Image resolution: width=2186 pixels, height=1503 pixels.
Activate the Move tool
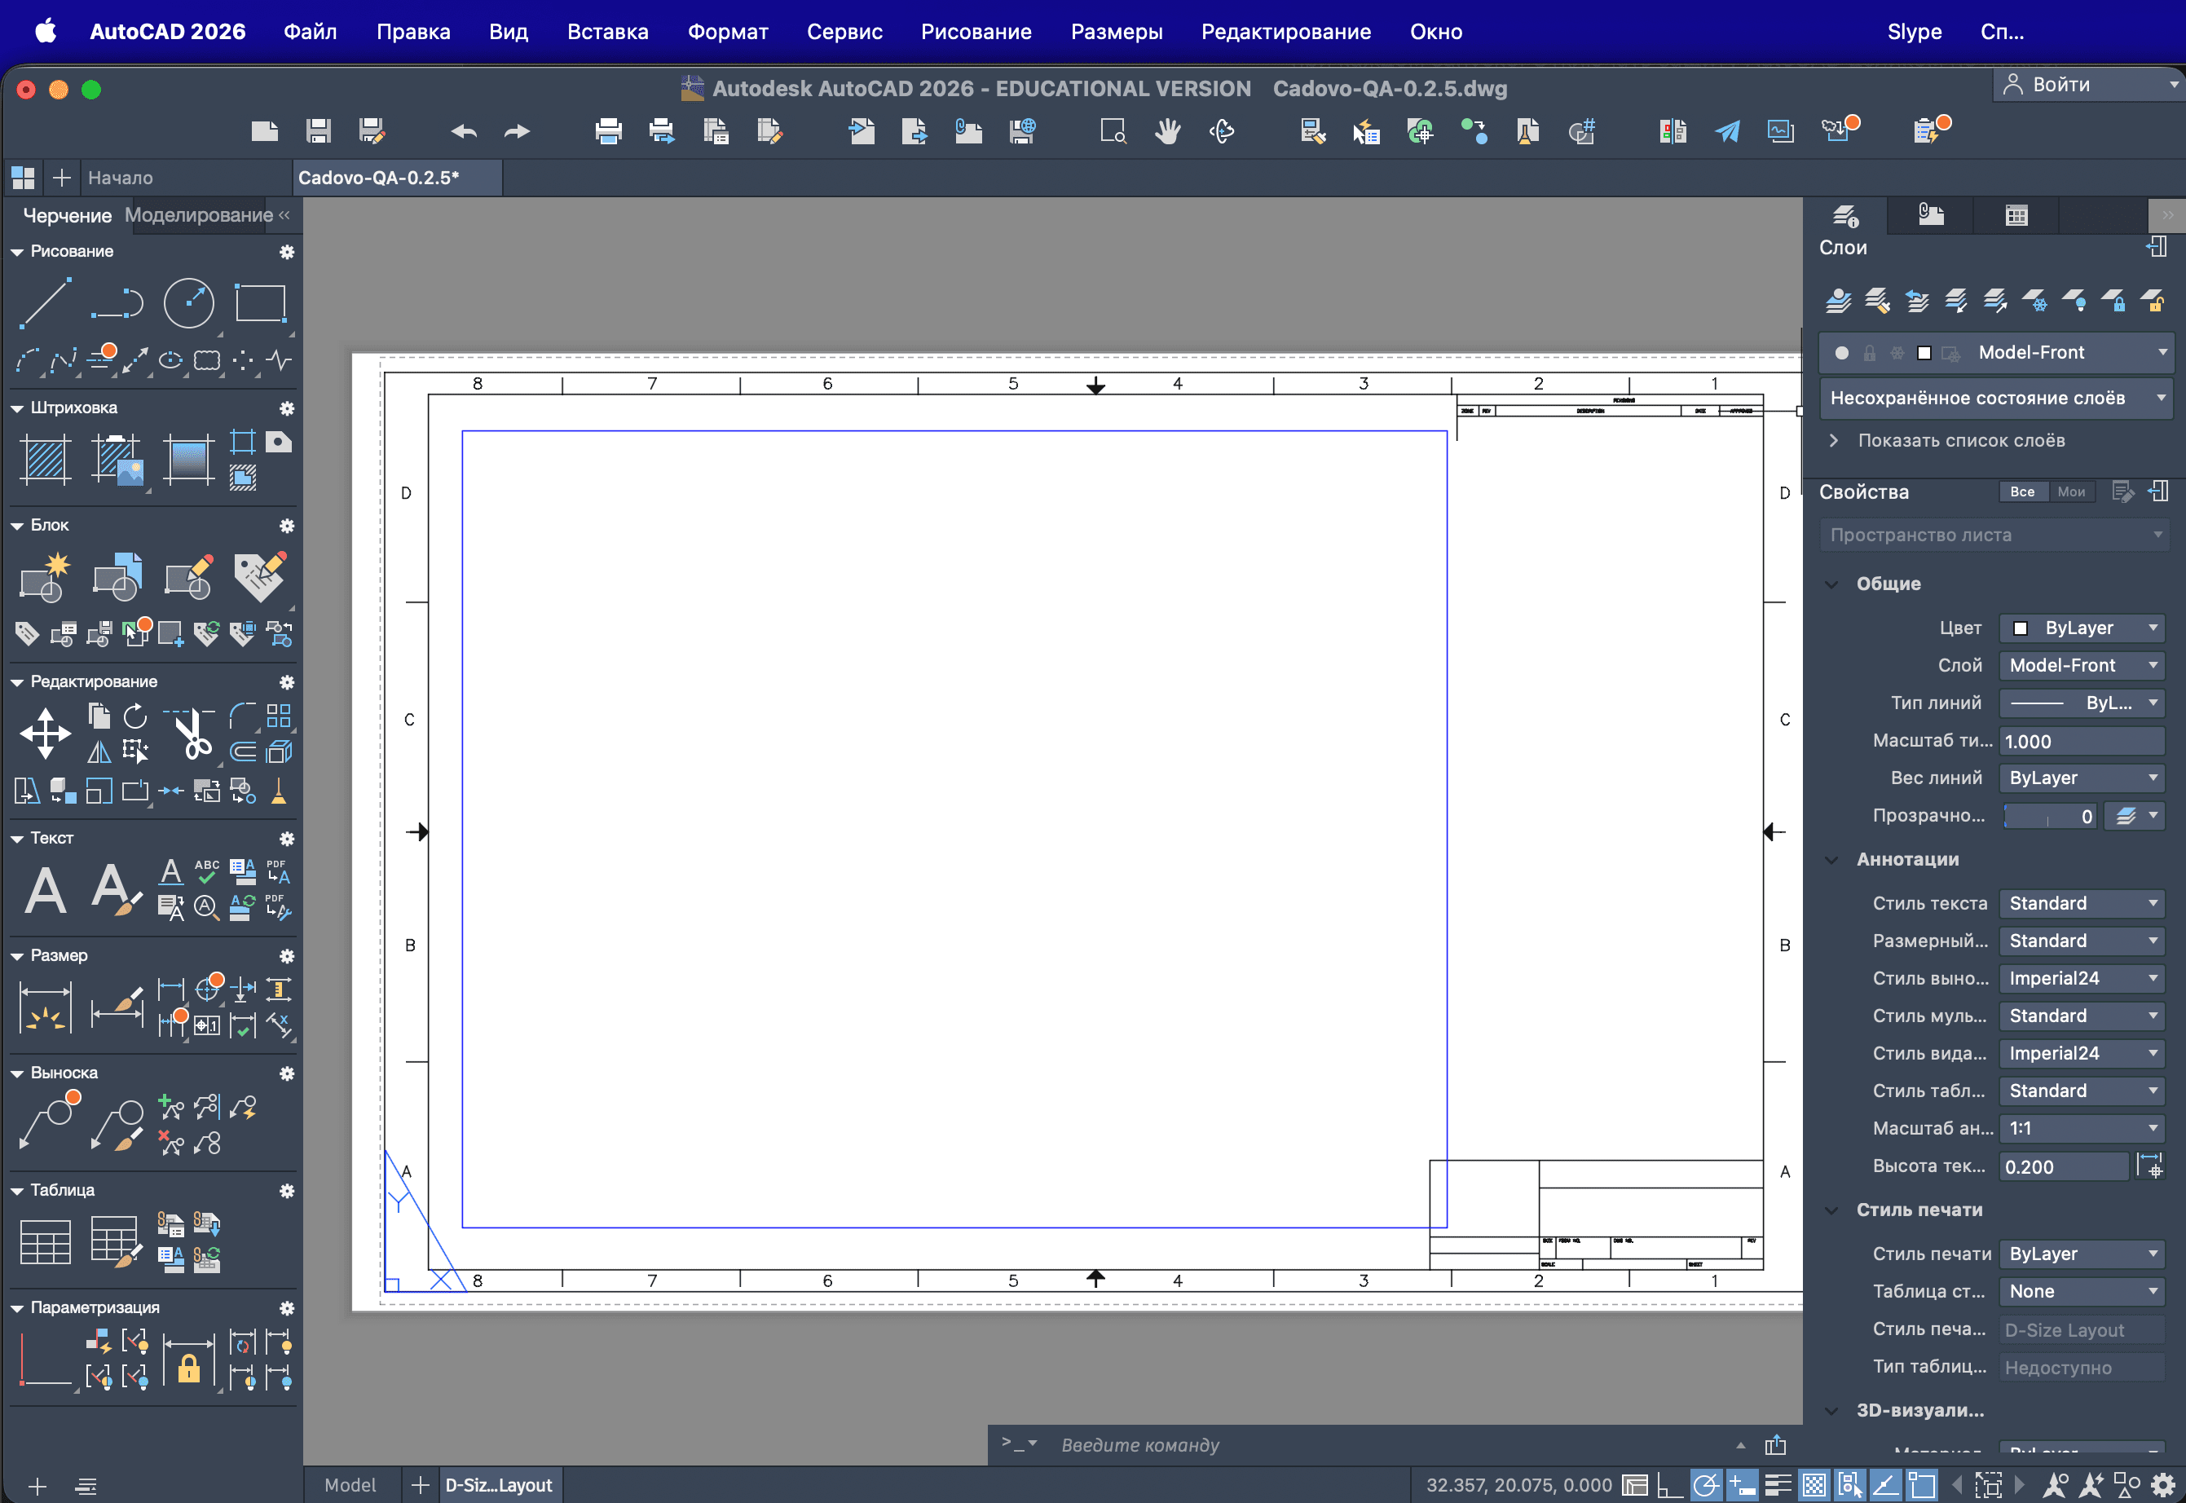(x=45, y=734)
